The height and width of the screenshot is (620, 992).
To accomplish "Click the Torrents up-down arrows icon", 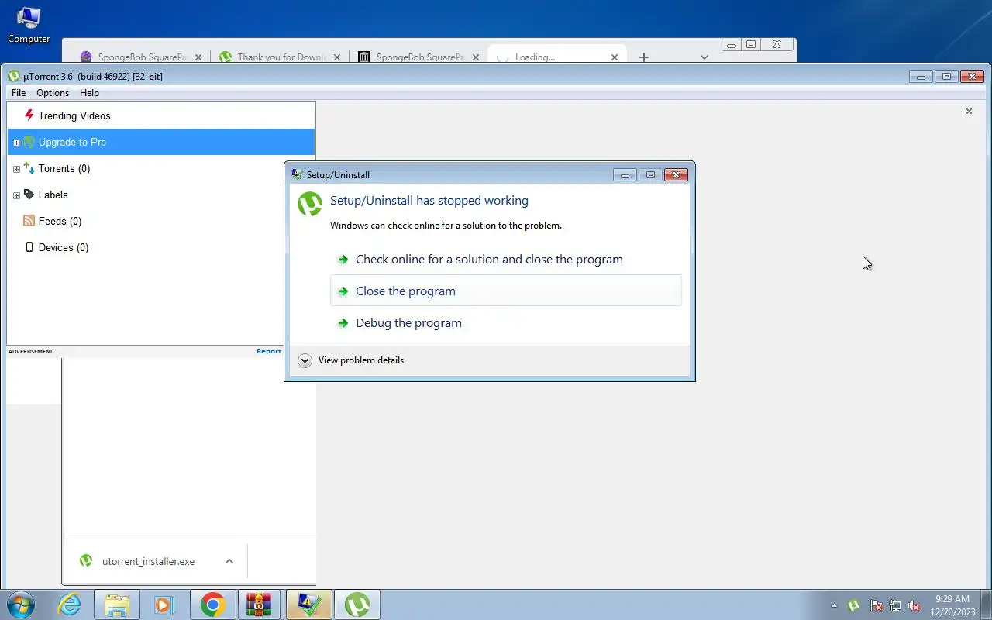I will pyautogui.click(x=29, y=168).
